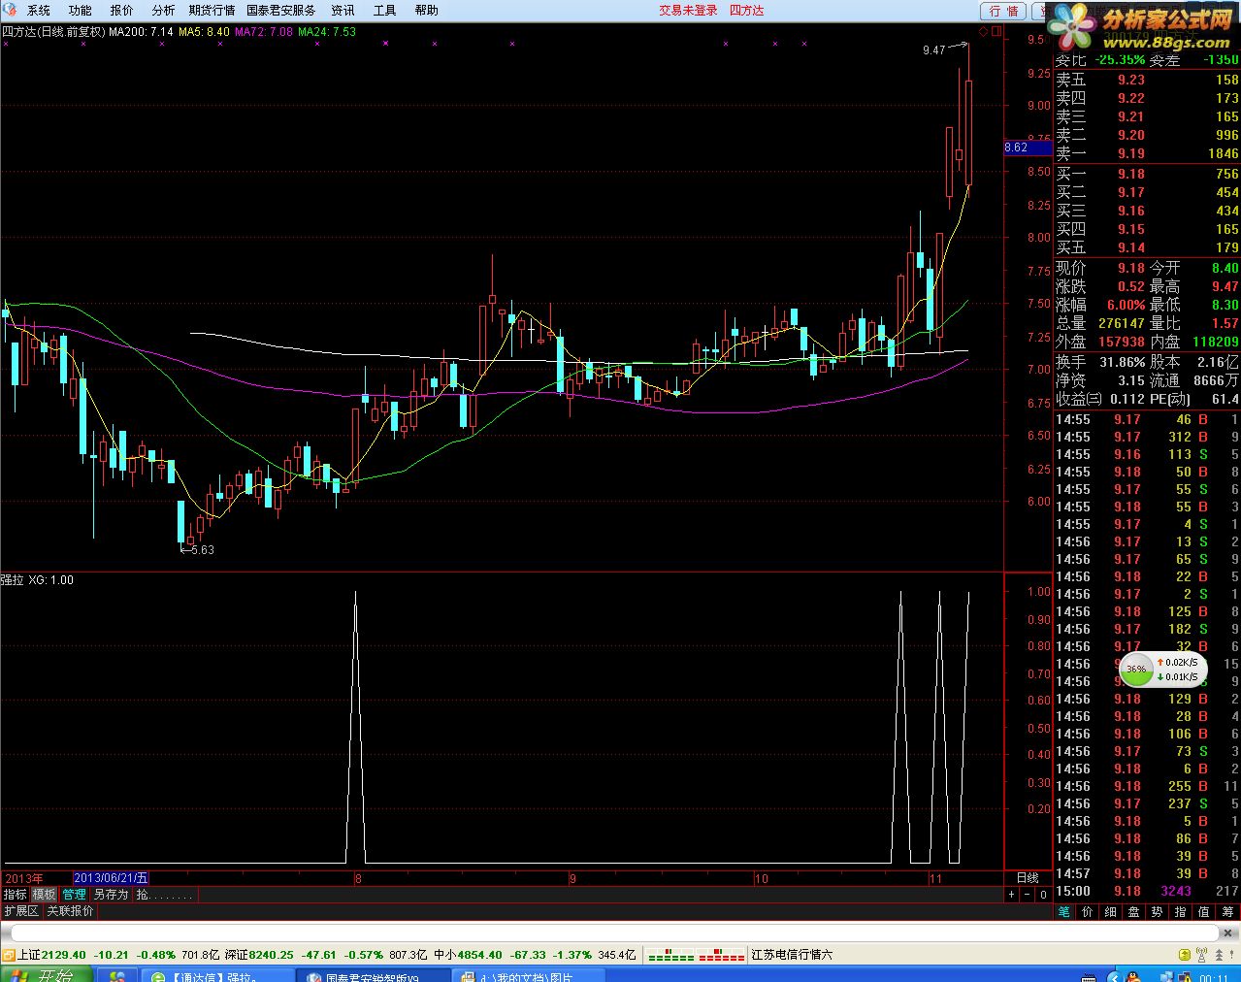Select the 指 index tab in quote panel
Viewport: 1241px width, 982px height.
(x=1180, y=912)
